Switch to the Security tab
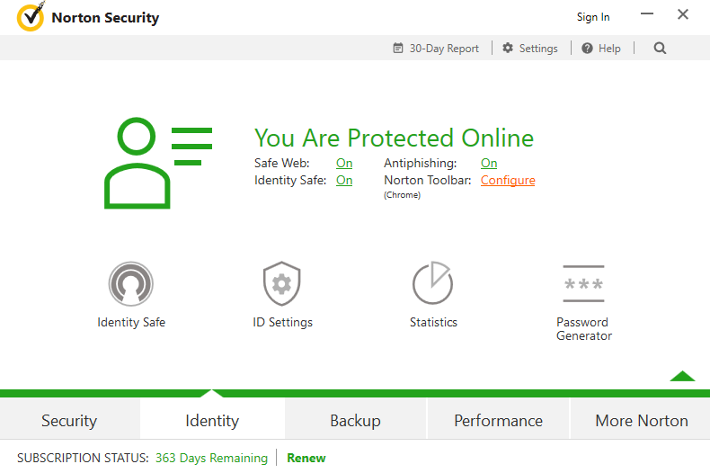710x473 pixels. (x=69, y=421)
